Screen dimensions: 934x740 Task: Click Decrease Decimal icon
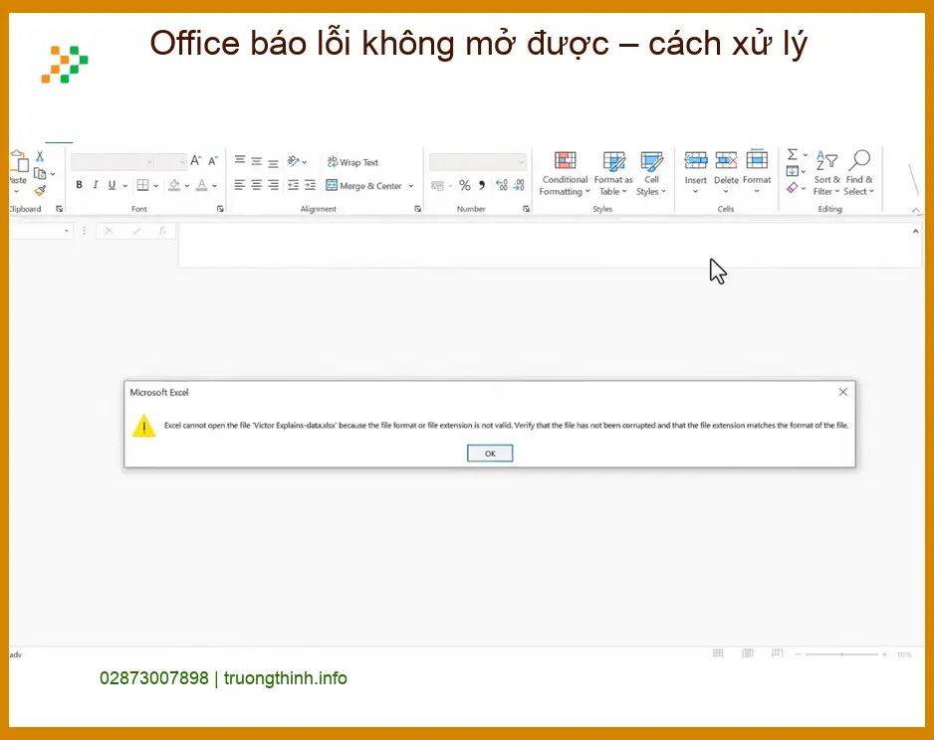(519, 186)
